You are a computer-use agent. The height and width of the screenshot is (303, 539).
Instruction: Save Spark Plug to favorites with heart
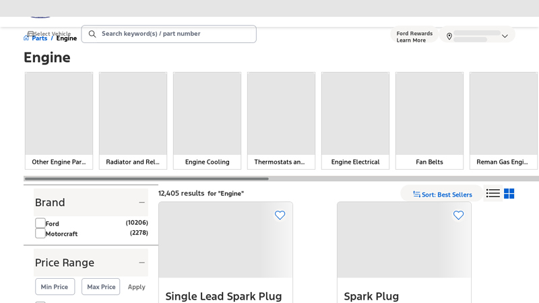[x=458, y=215]
